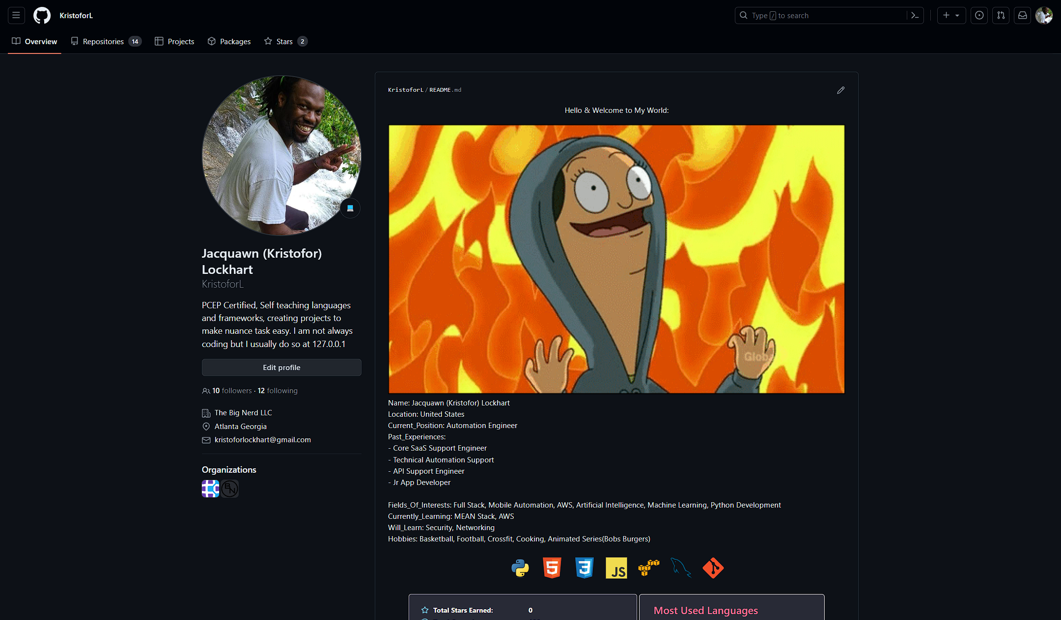Open the first organization avatar (purple pattern)
The width and height of the screenshot is (1061, 620).
point(210,488)
